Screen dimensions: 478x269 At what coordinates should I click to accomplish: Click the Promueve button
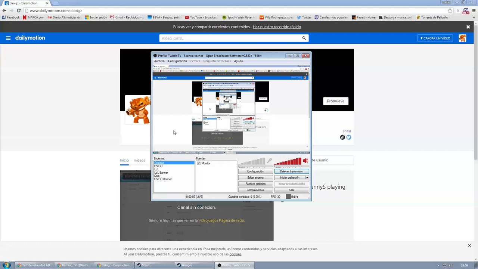[x=336, y=101]
